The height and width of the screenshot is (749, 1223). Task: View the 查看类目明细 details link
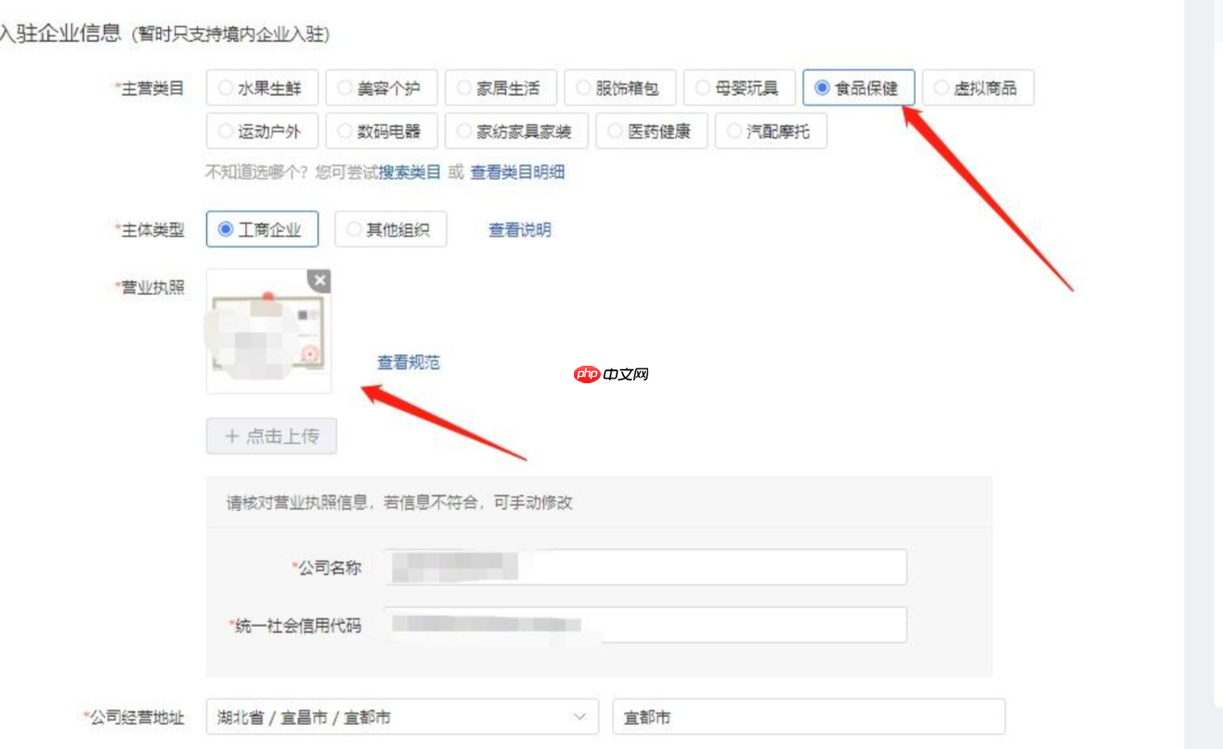click(514, 173)
